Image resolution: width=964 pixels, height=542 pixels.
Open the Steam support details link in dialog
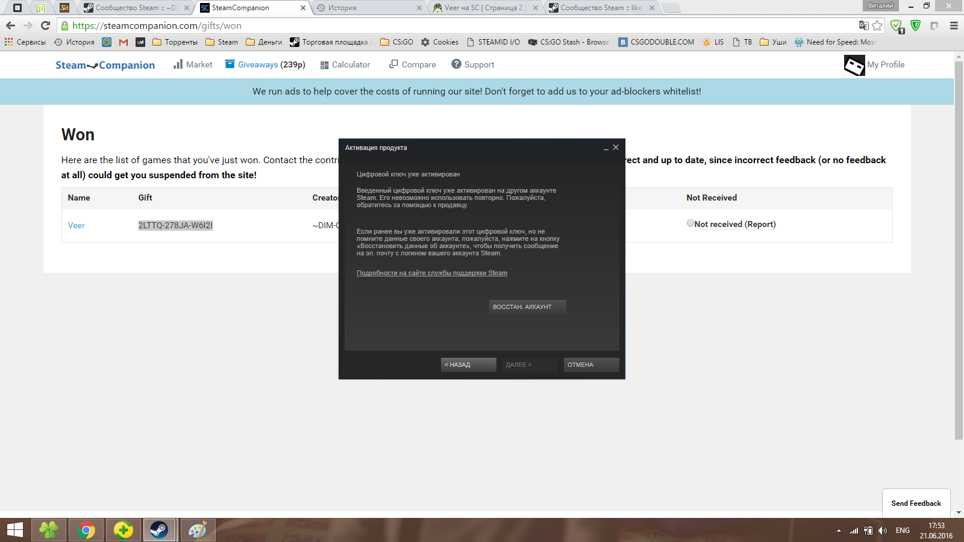point(432,273)
